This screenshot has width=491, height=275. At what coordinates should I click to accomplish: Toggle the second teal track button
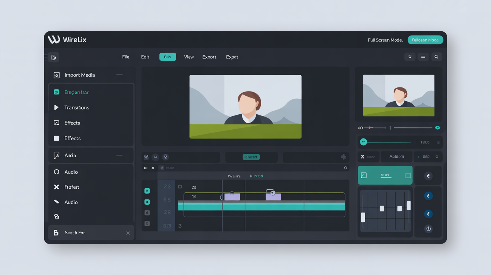click(147, 202)
